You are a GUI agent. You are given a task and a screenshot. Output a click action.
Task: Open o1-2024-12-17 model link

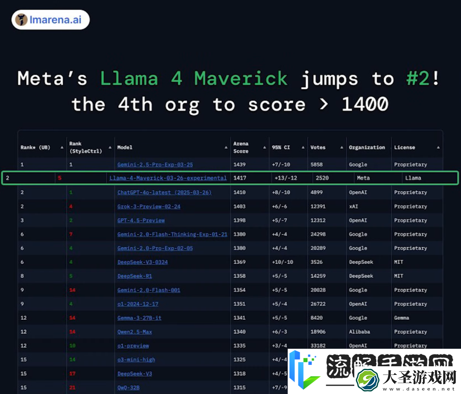coord(137,304)
